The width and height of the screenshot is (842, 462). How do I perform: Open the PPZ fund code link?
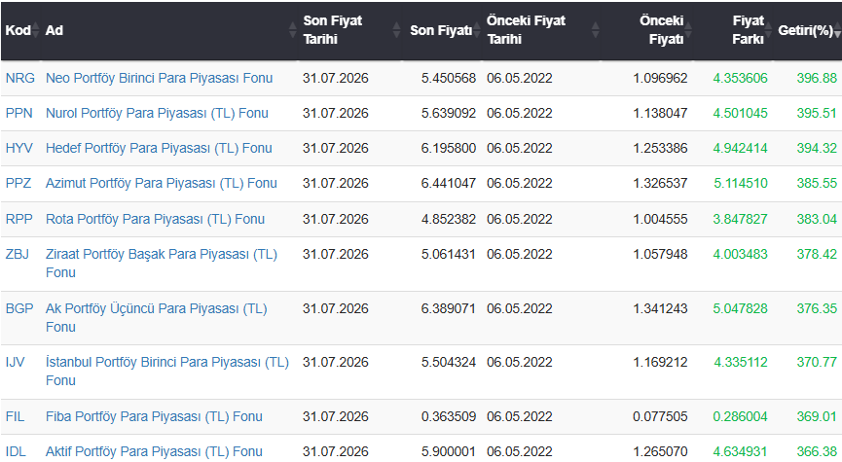18,183
